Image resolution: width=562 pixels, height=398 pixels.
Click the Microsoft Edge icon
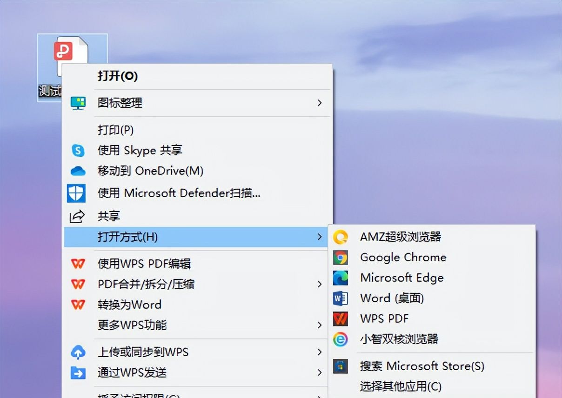[x=341, y=278]
